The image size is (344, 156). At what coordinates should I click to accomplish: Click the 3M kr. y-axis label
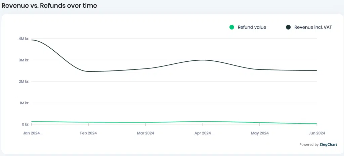(x=24, y=60)
